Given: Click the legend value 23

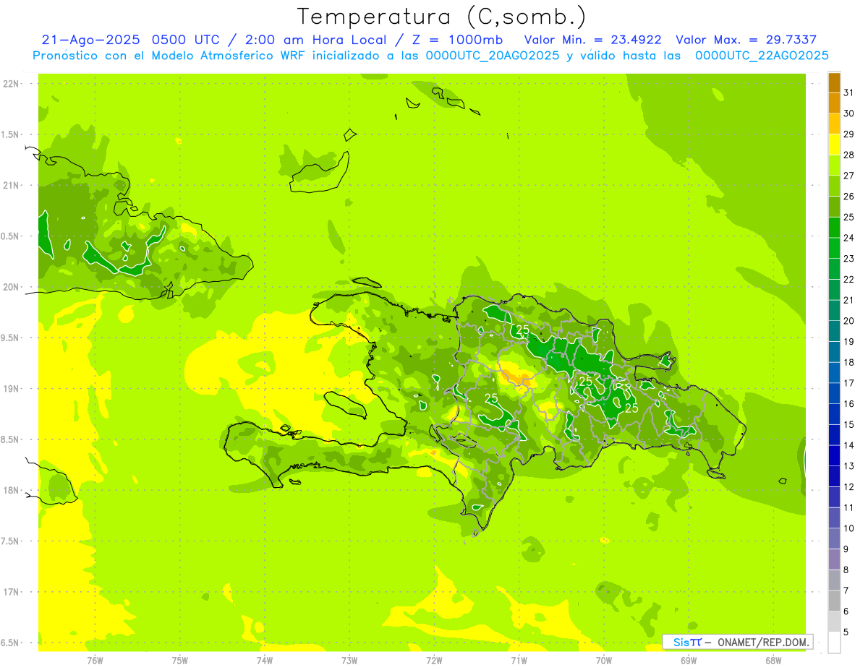Looking at the screenshot, I should 849,258.
